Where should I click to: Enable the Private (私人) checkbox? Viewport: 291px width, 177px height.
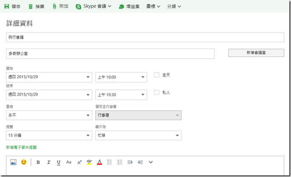(x=157, y=92)
